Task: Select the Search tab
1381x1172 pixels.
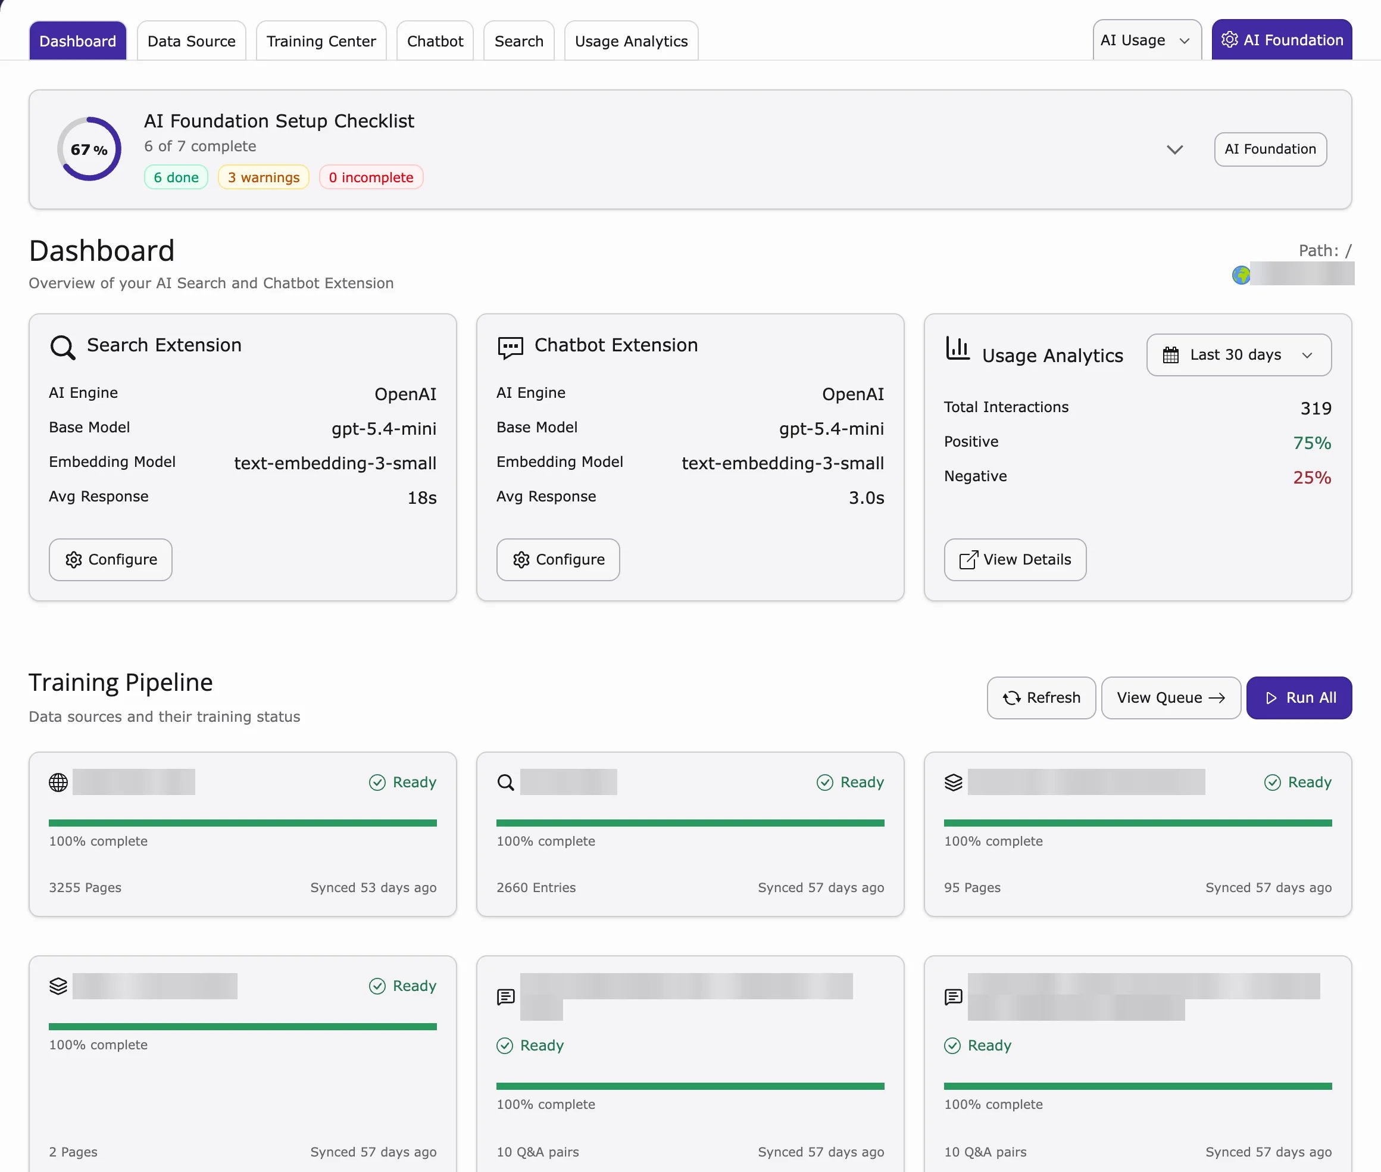Action: tap(518, 40)
